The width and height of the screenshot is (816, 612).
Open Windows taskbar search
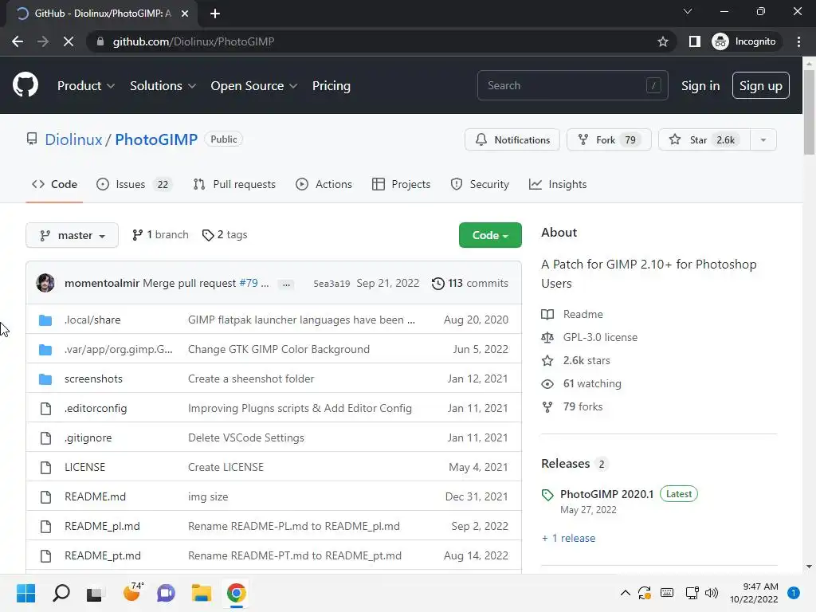(61, 593)
